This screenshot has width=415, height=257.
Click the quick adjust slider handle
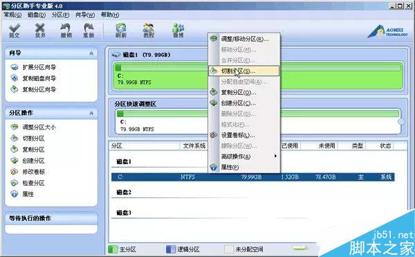[x=401, y=122]
